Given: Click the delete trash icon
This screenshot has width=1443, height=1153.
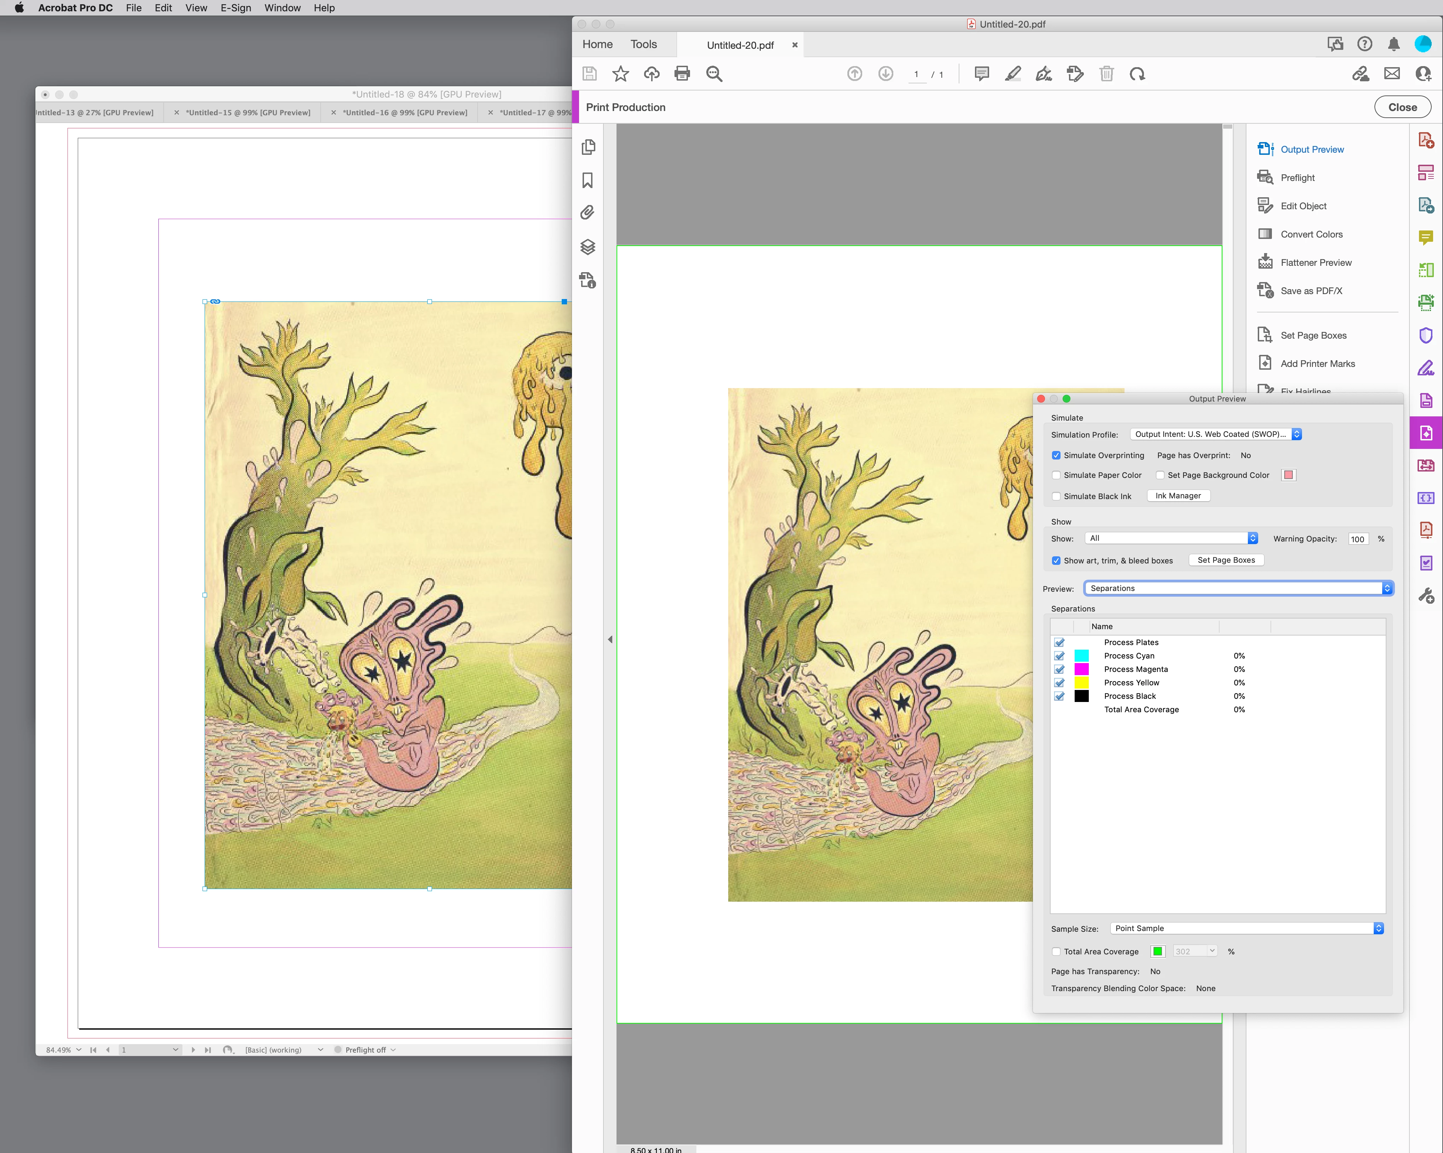Looking at the screenshot, I should coord(1106,74).
